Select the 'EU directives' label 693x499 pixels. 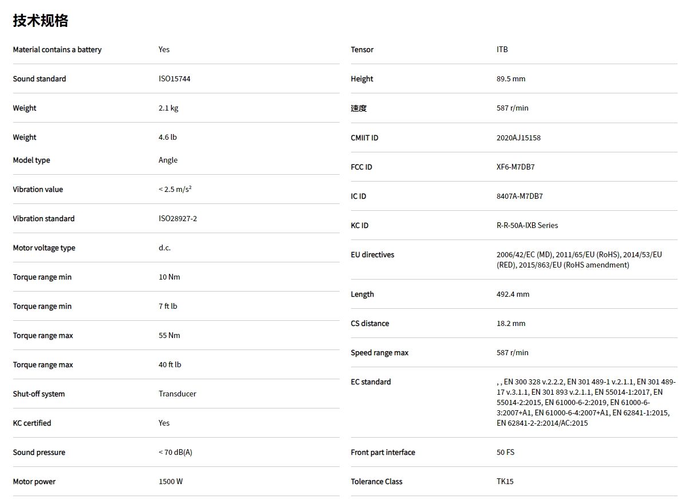click(372, 255)
